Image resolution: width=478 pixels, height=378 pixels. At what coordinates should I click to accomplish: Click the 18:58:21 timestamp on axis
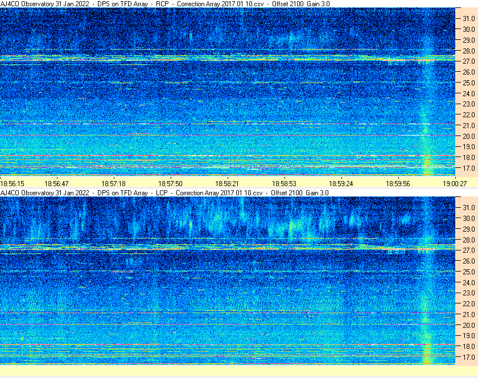(227, 184)
